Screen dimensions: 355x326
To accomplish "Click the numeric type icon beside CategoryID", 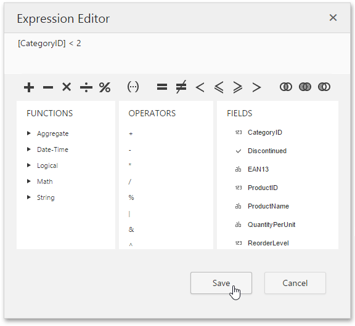I will [x=239, y=132].
